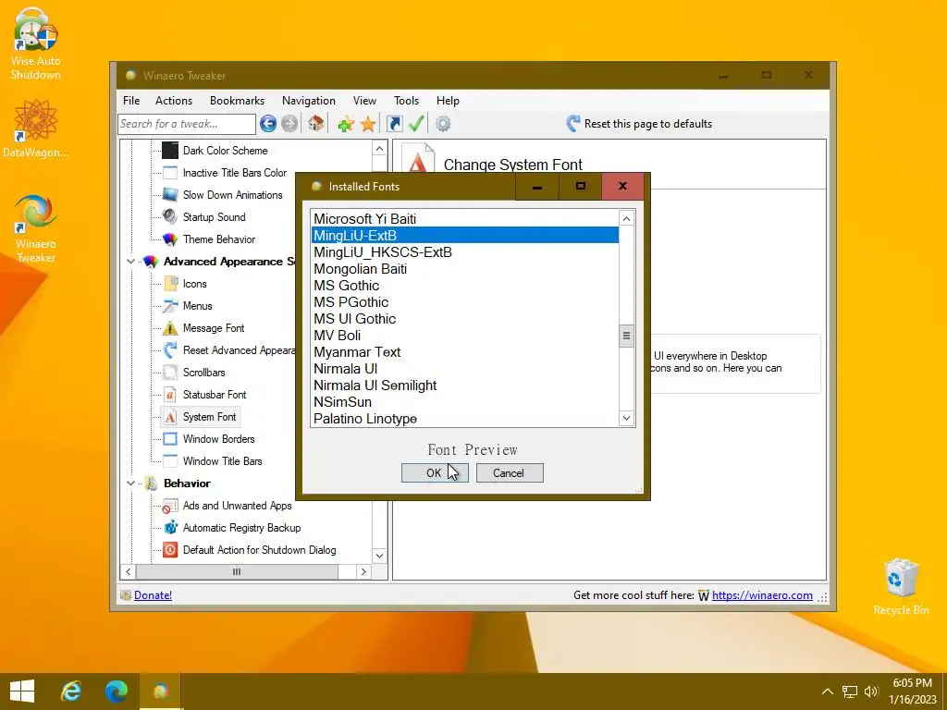Click the Message Font warning icon
The image size is (947, 710).
point(170,328)
